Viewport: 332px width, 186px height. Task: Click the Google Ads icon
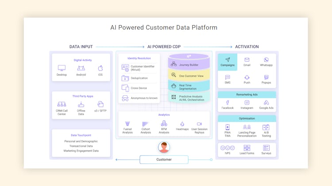tap(266, 103)
